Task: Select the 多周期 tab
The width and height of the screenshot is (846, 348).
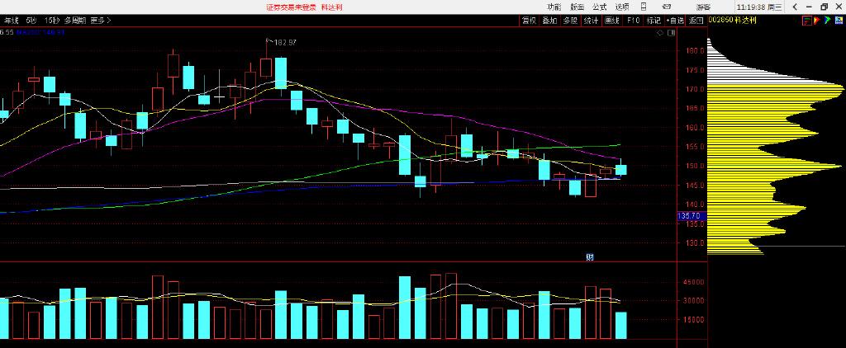Action: (75, 21)
